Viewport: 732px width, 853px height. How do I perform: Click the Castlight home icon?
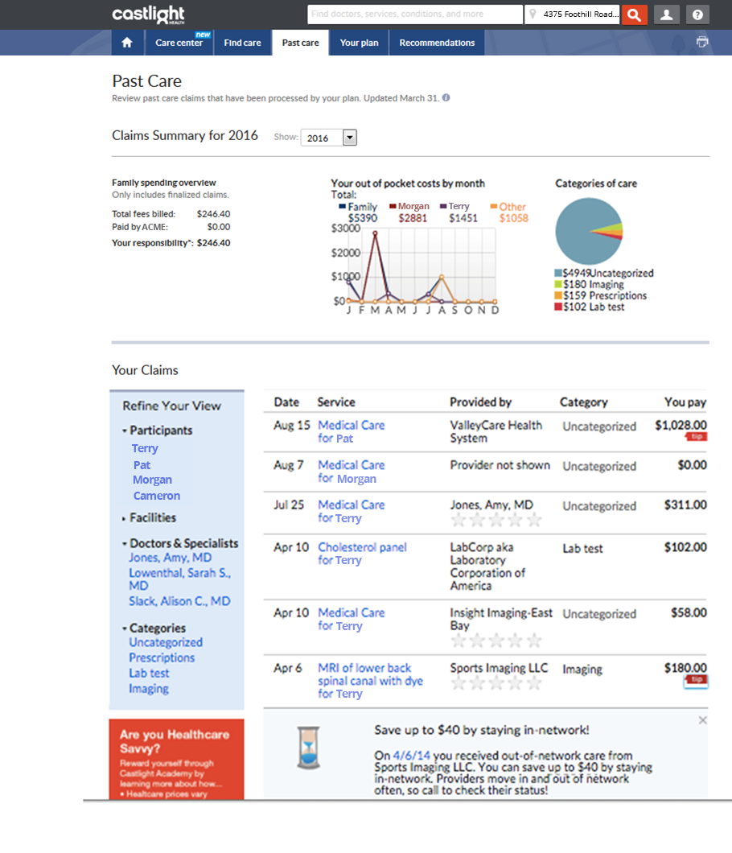[x=126, y=43]
